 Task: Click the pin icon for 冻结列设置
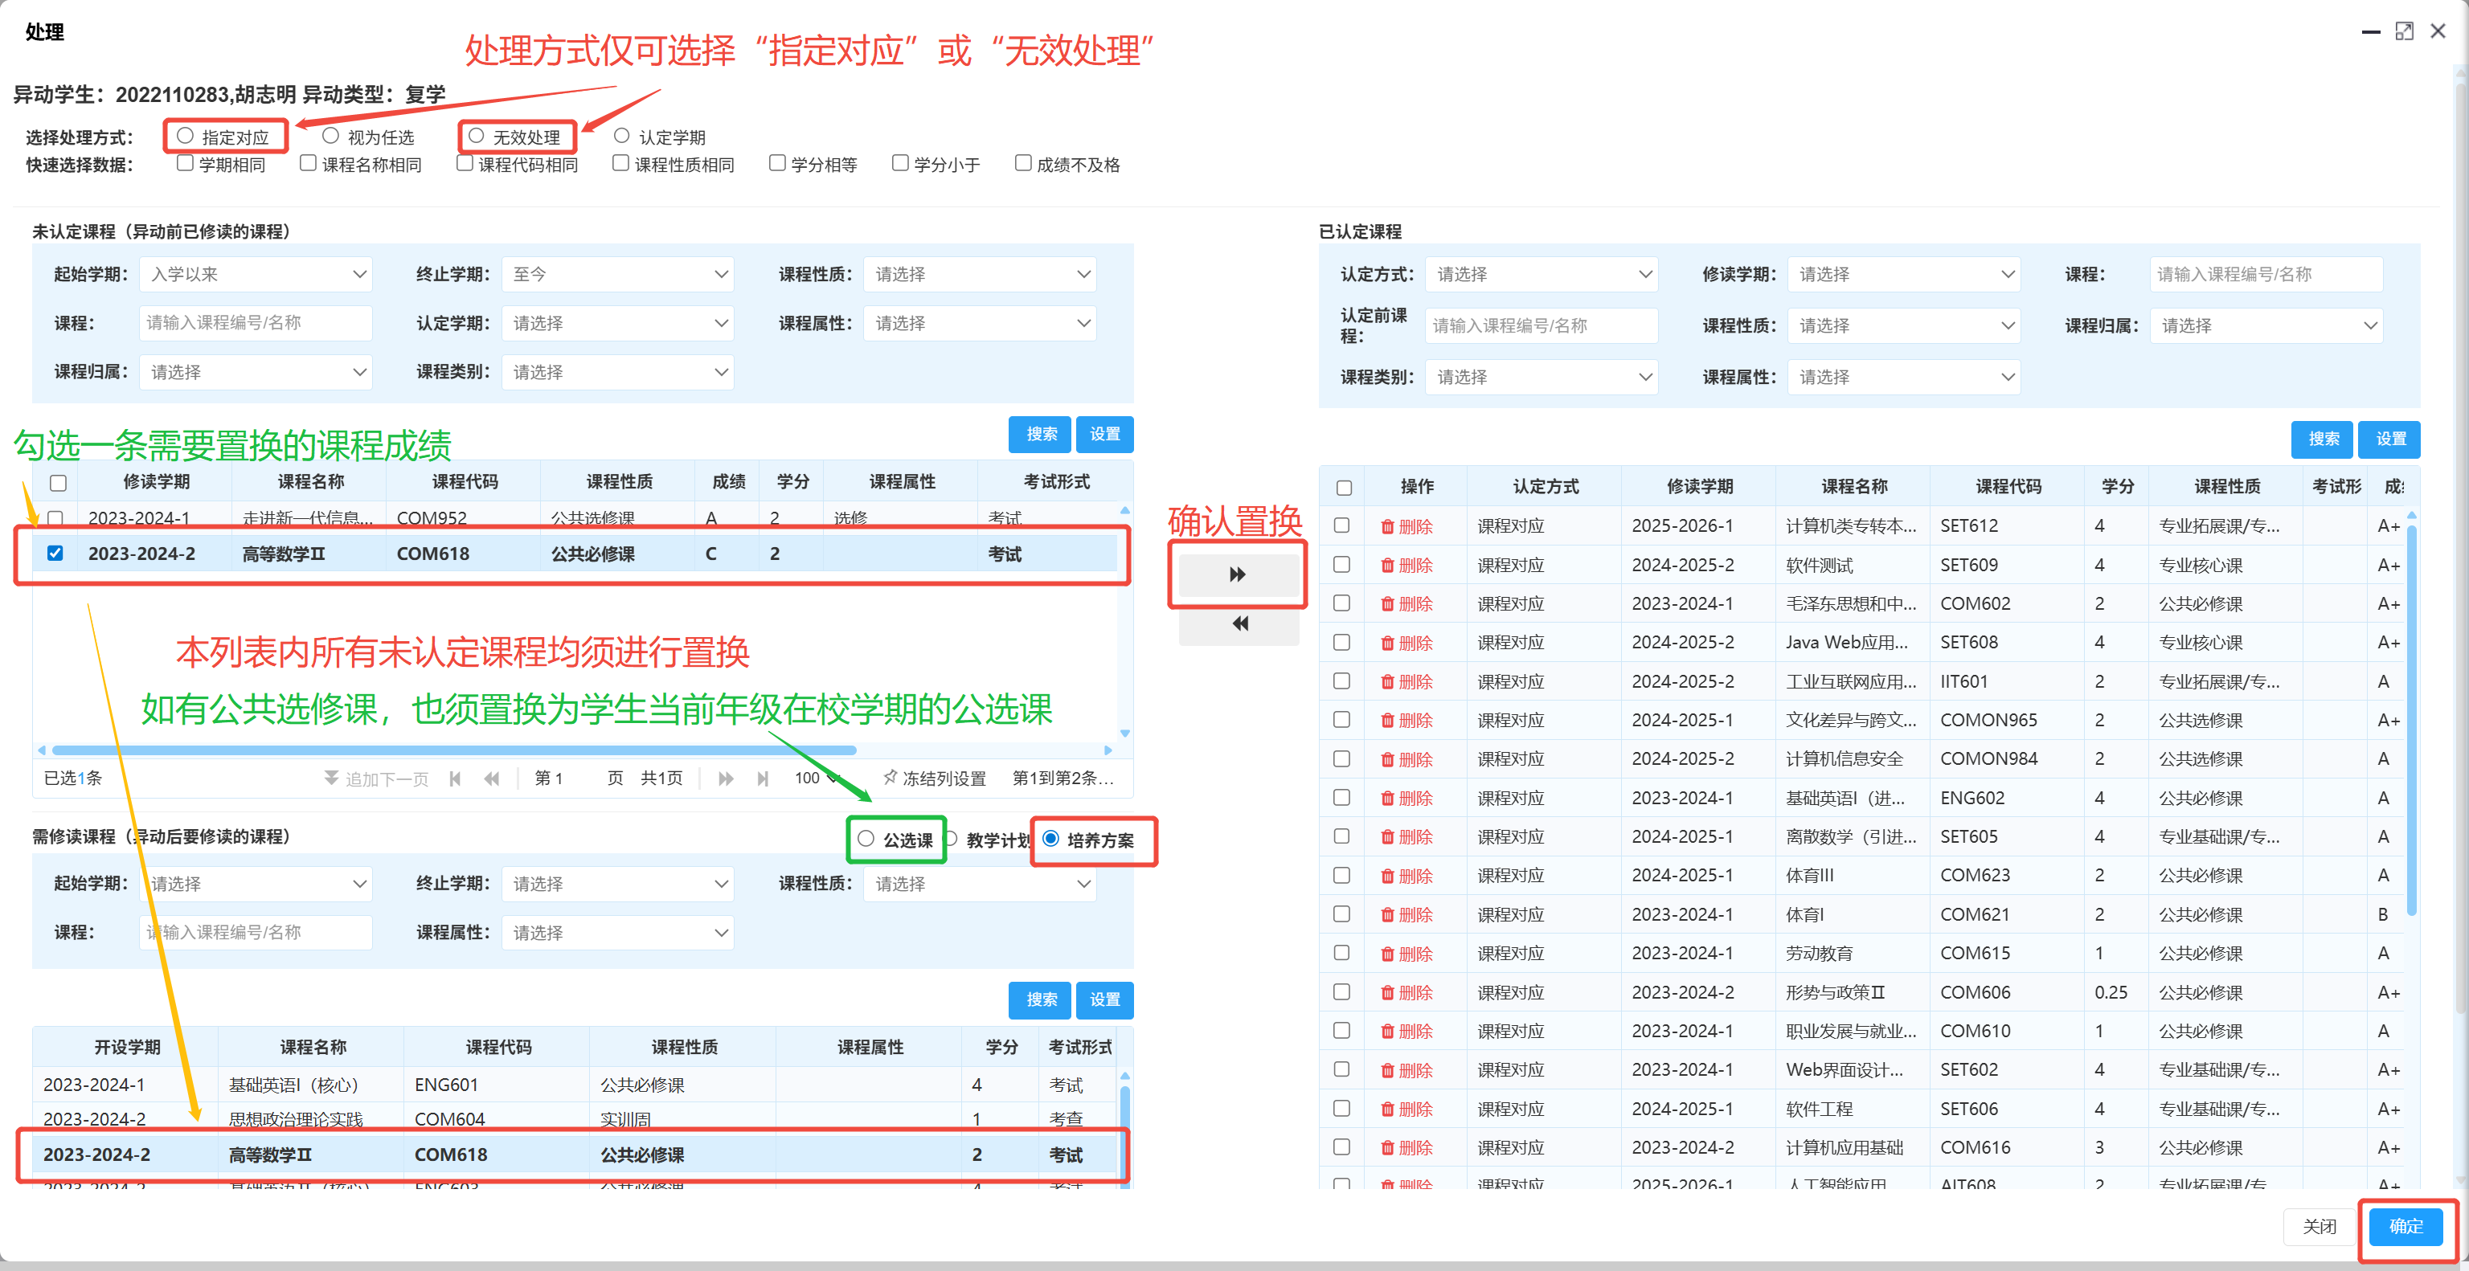click(890, 778)
